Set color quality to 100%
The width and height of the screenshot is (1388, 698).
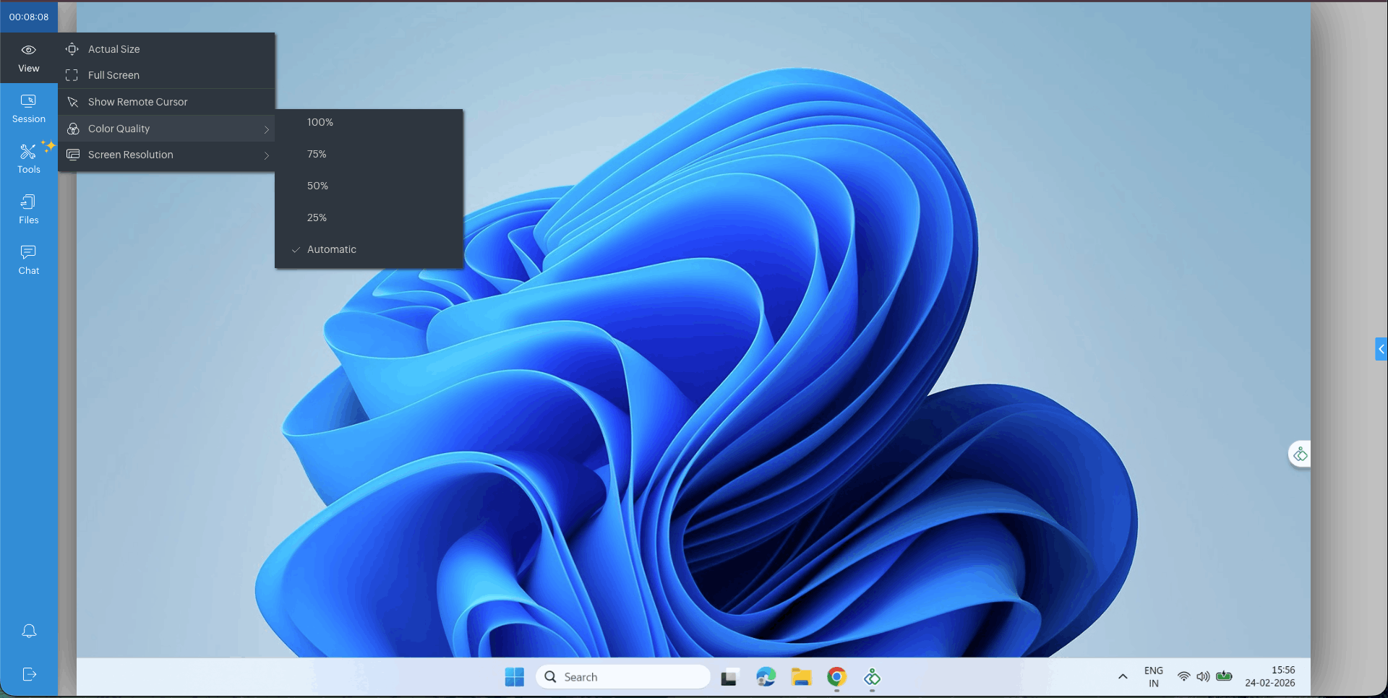(320, 122)
